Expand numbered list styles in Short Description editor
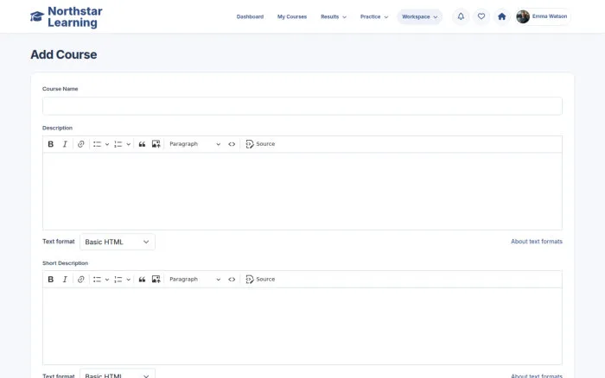 (x=129, y=280)
